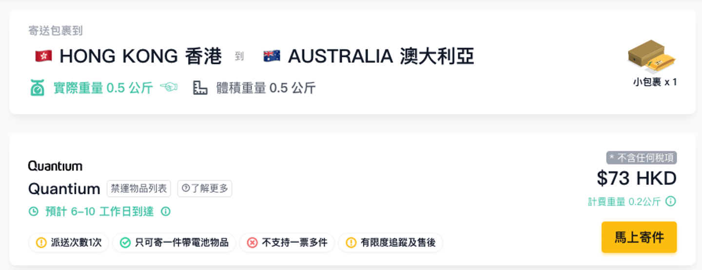
Task: Click the Quantium logo
Action: (55, 166)
